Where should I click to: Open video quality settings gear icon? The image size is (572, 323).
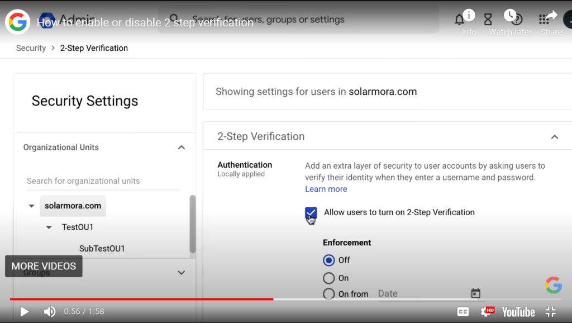tap(487, 311)
